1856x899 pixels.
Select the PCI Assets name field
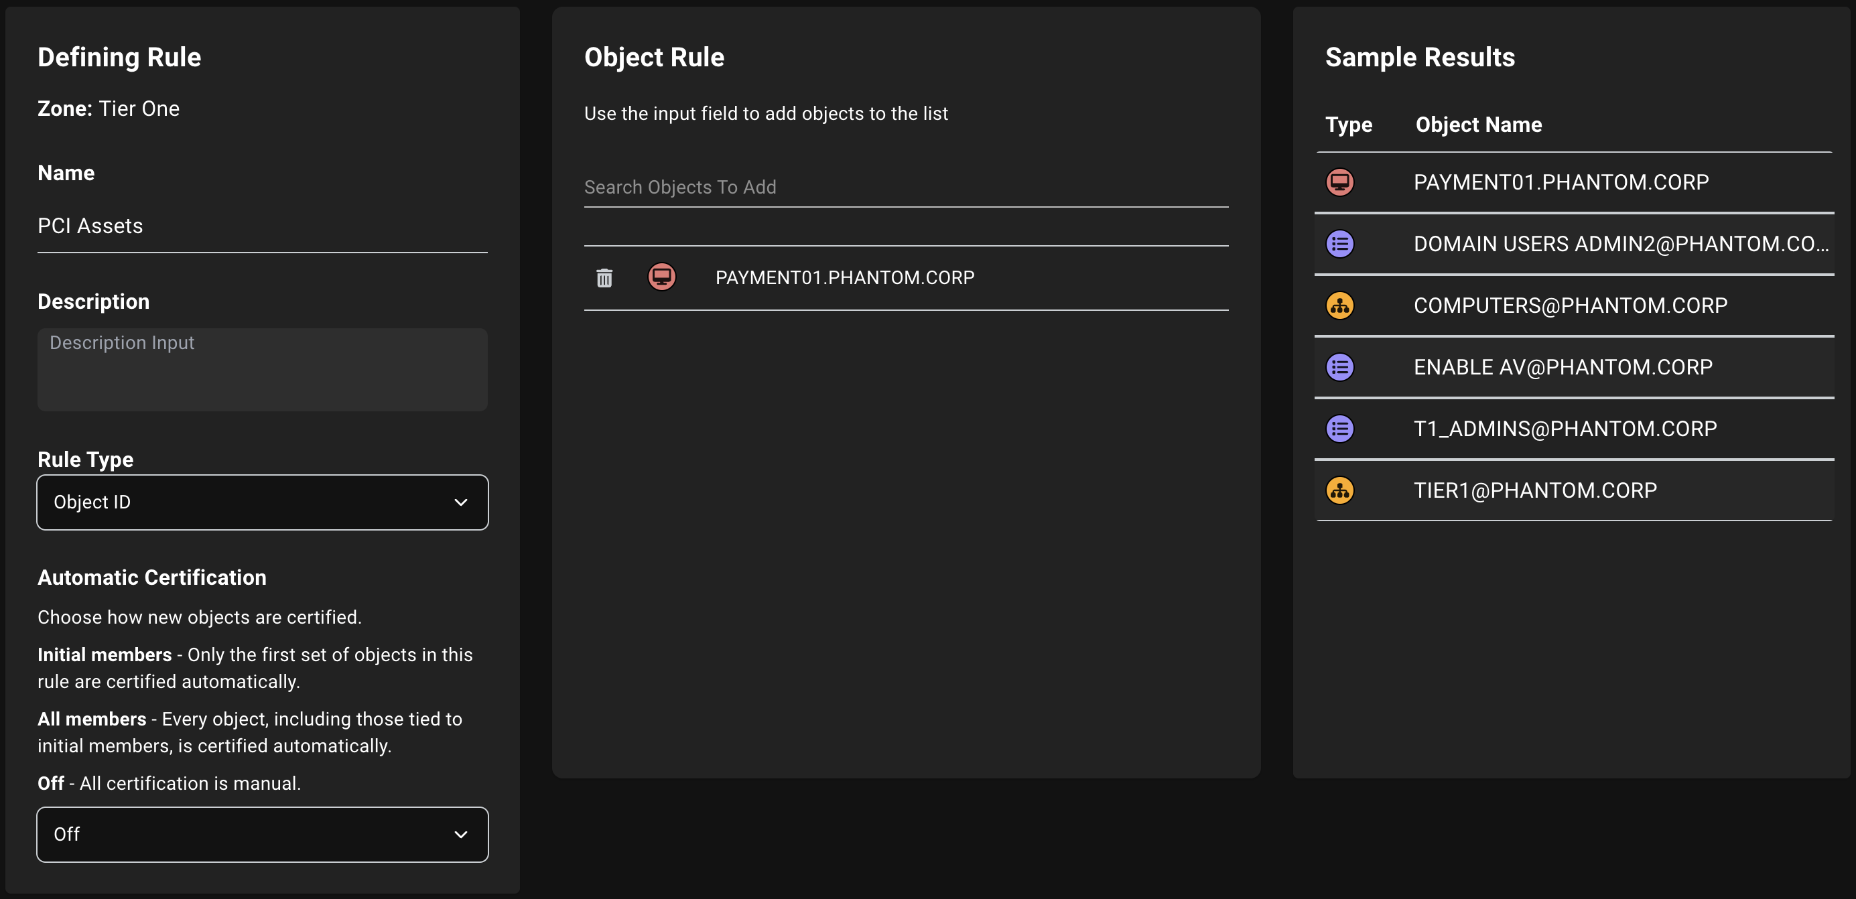(262, 226)
